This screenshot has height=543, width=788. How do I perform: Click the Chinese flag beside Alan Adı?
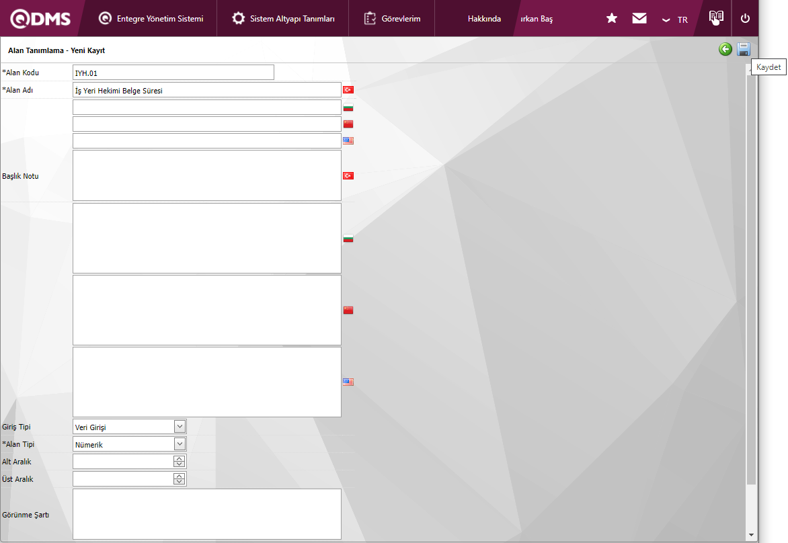point(348,124)
